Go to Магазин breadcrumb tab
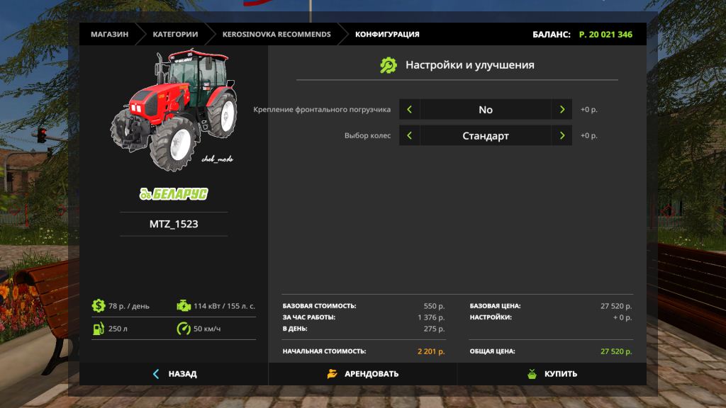This screenshot has height=408, width=726. [109, 34]
